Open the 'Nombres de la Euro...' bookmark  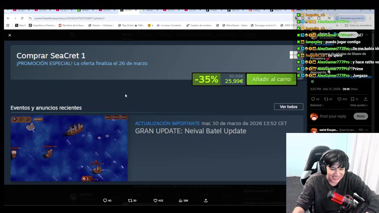coord(72,25)
